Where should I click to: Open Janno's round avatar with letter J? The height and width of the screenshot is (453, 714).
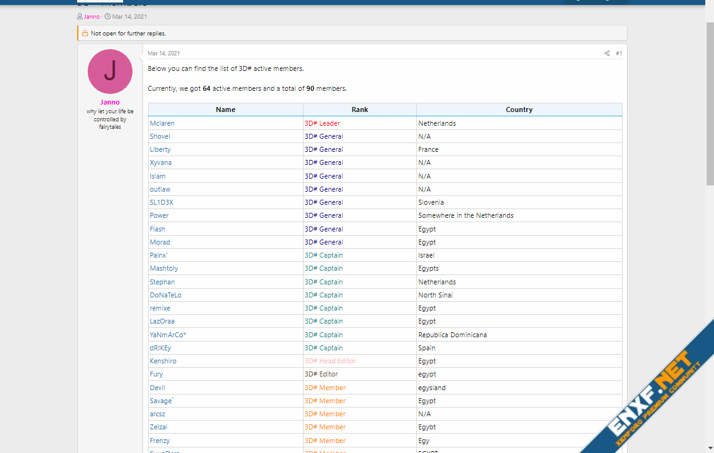tap(110, 72)
